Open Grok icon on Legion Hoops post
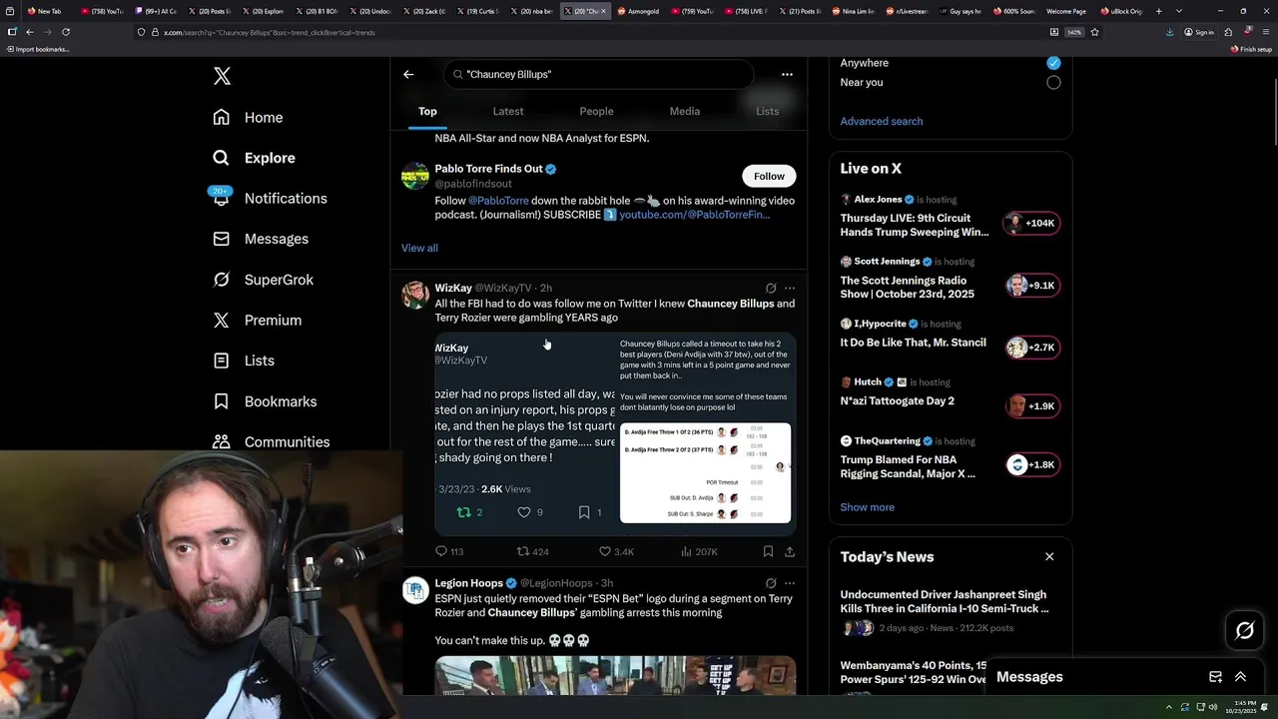The image size is (1278, 719). coord(771,583)
